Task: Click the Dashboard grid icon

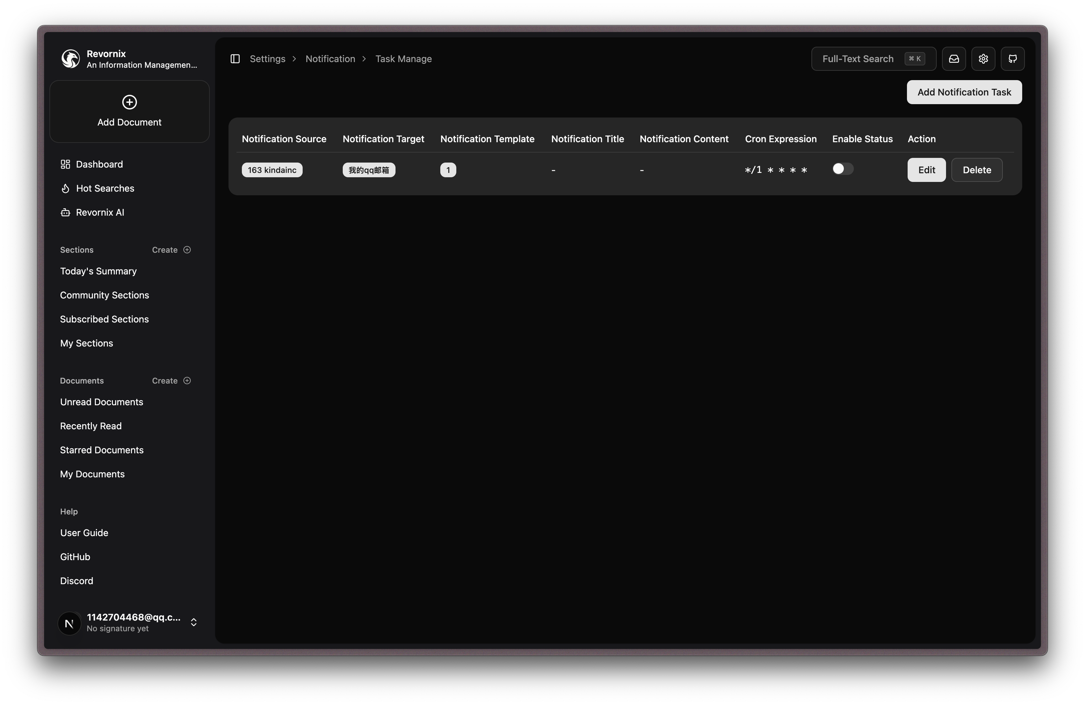Action: click(x=65, y=165)
